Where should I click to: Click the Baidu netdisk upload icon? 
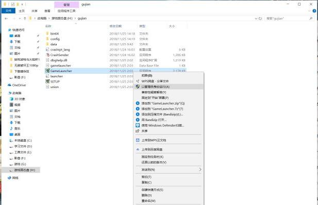coord(138,149)
